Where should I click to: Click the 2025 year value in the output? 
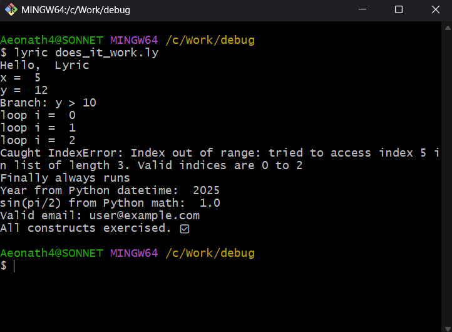pos(206,190)
